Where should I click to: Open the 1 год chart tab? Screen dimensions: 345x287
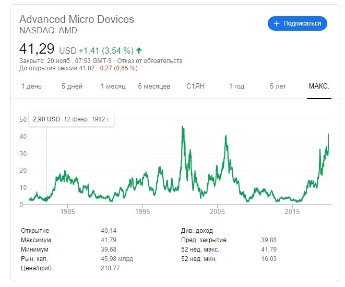[x=236, y=86]
